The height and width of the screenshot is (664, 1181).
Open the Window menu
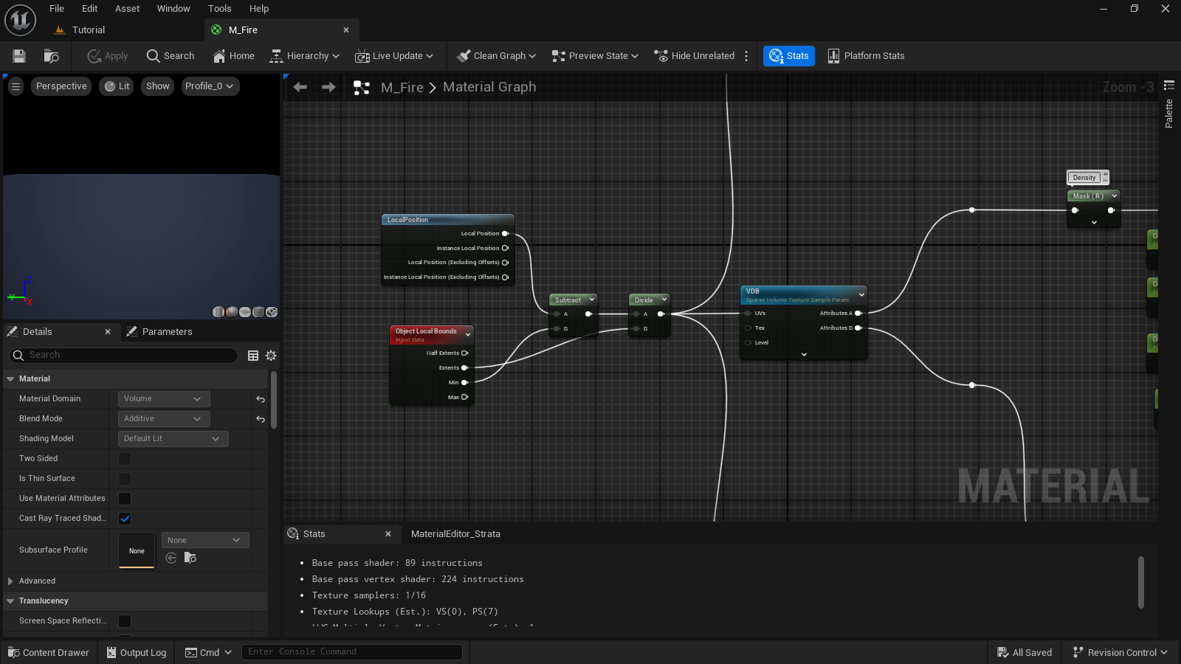(173, 9)
